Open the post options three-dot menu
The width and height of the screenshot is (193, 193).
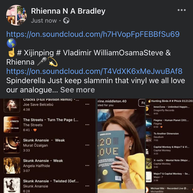[x=181, y=10]
